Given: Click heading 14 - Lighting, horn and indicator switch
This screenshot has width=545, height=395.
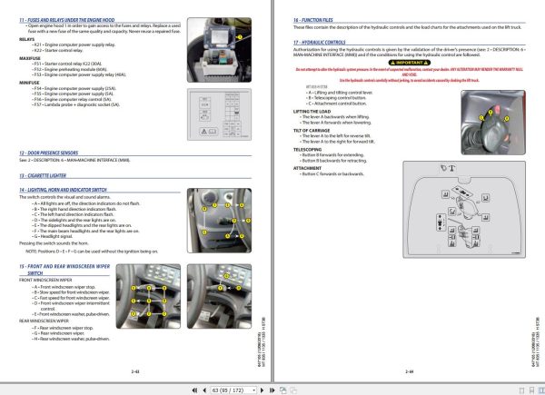Looking at the screenshot, I should click(63, 190).
